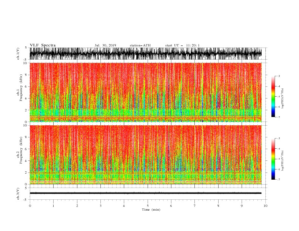Click time axis tick label '9'

click(242, 206)
